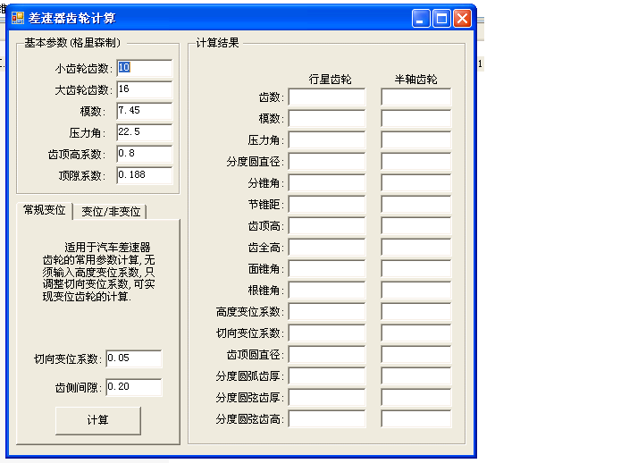Click 半轴齿轮 模数 result field
629x472 pixels.
tap(416, 118)
